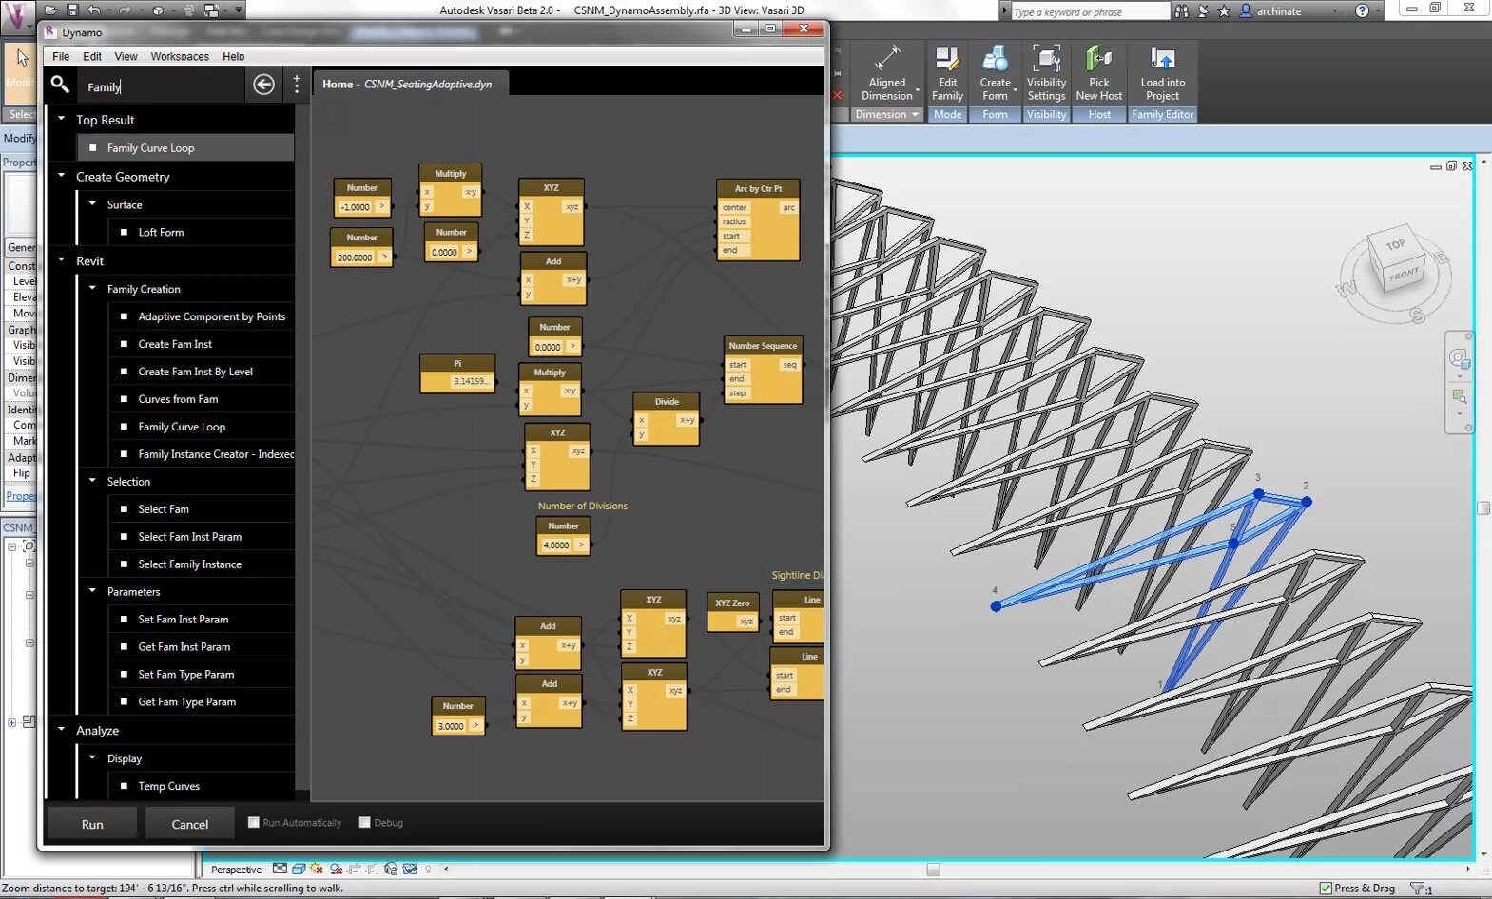1492x899 pixels.
Task: Open the Dimension panel dropdown
Action: click(x=886, y=114)
